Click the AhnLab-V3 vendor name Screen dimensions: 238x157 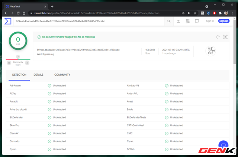(133, 86)
